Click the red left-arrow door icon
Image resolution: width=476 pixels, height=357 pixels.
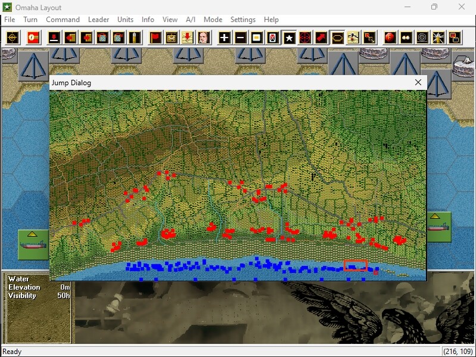[70, 37]
